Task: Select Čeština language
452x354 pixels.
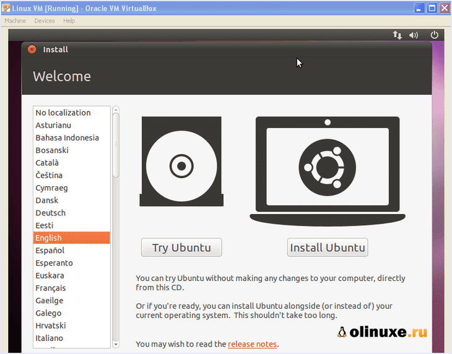Action: coord(71,175)
